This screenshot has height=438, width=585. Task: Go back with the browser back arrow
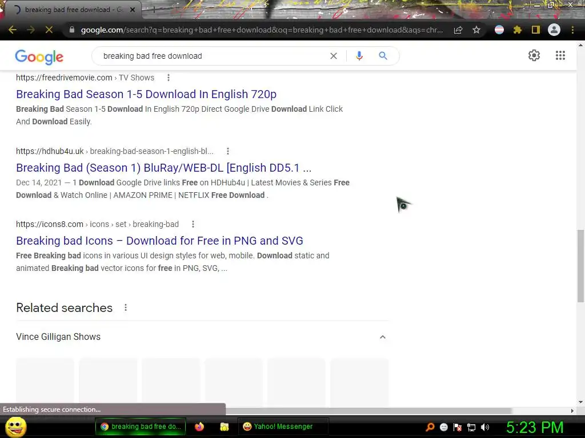click(13, 30)
